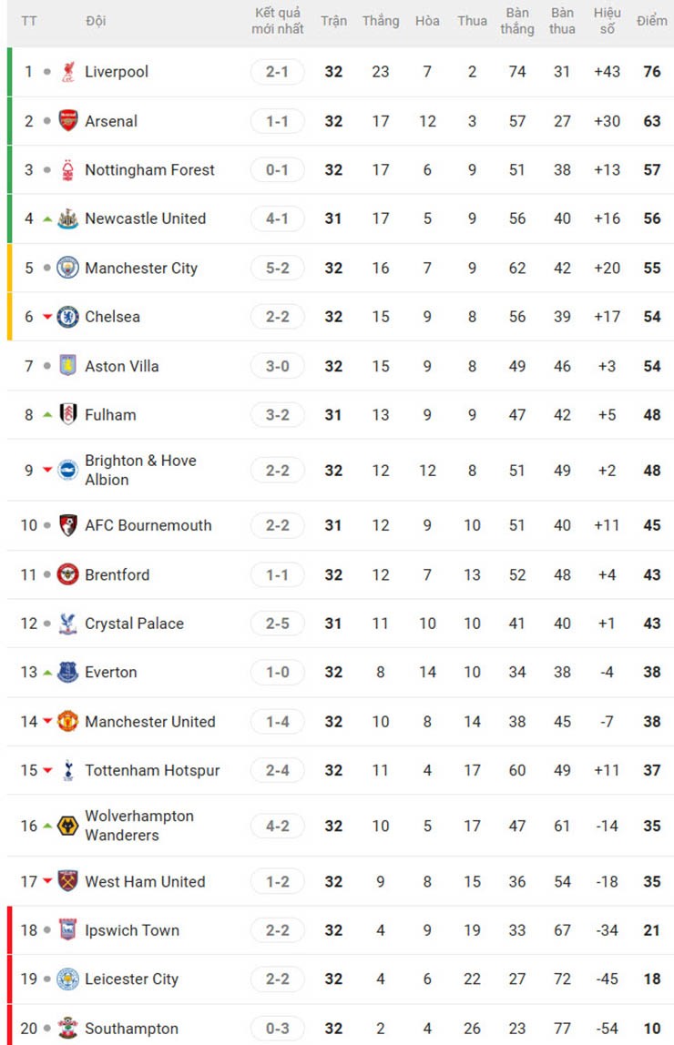Click the Everton club crest
Screen dimensions: 674x1045
pyautogui.click(x=68, y=673)
